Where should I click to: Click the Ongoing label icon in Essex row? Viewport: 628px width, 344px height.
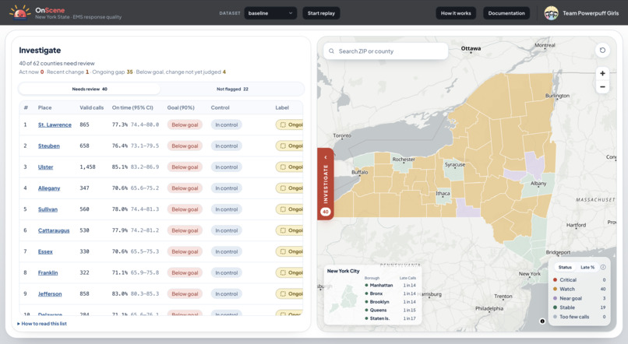coord(283,251)
